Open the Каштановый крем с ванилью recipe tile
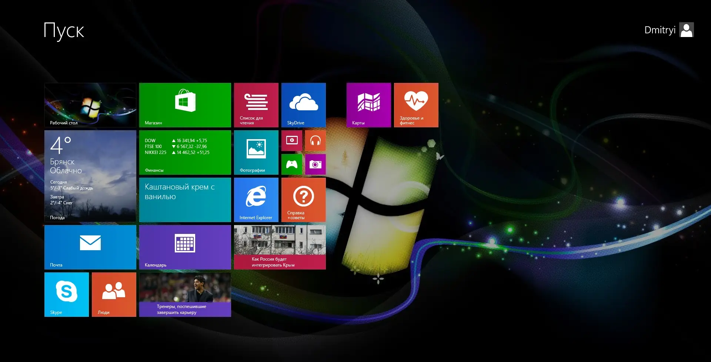The image size is (711, 362). 185,200
